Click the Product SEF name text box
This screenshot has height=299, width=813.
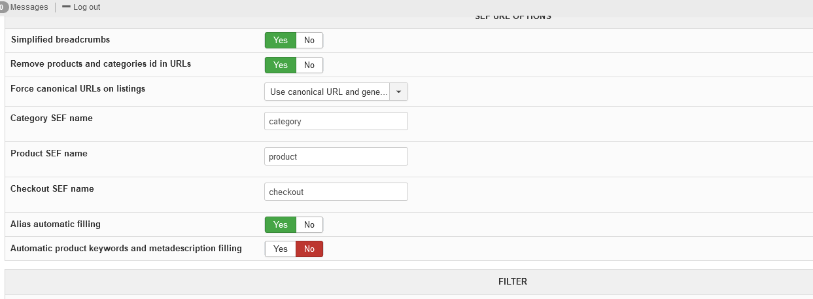[336, 157]
